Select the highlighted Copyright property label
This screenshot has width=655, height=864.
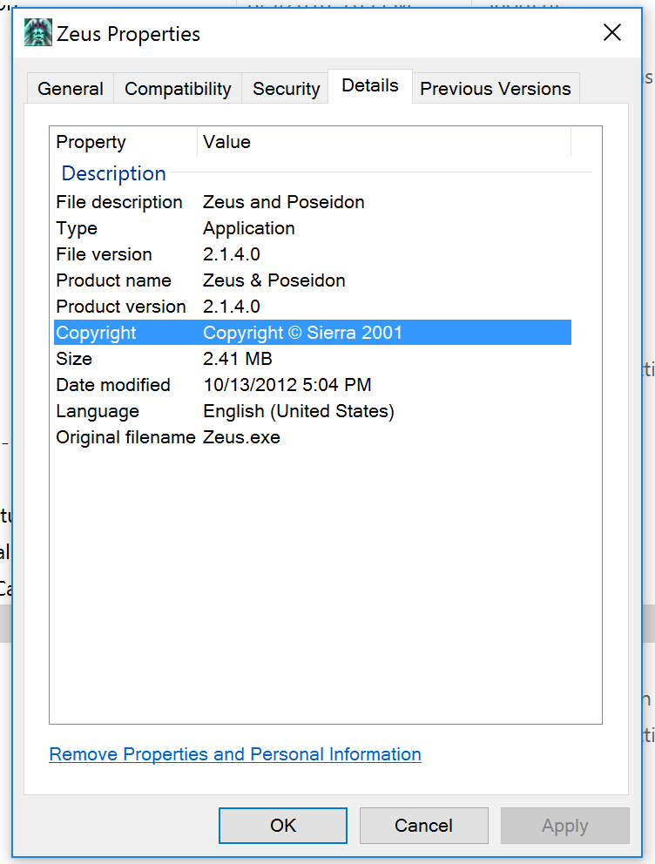coord(96,333)
